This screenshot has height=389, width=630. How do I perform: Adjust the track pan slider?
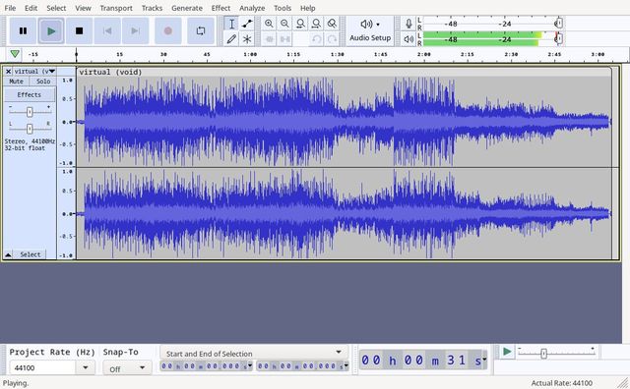click(30, 129)
